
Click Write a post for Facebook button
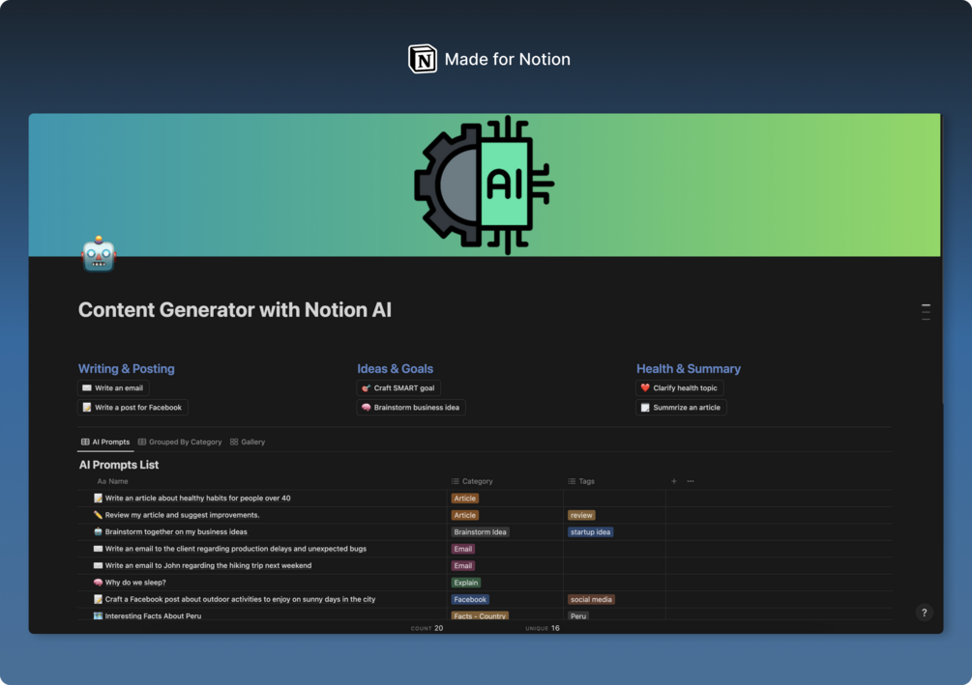[x=133, y=408]
